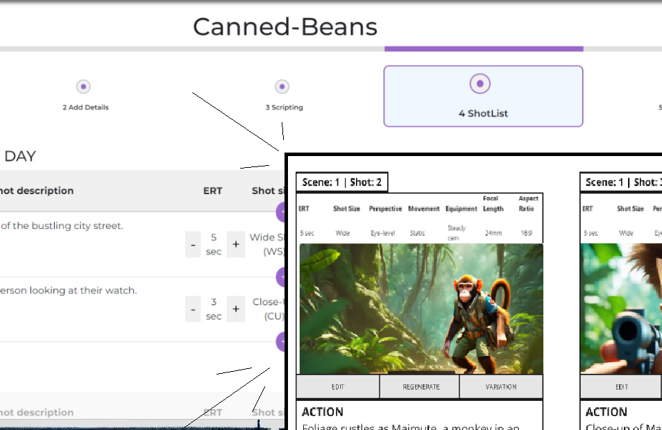Click the 4 ShotList step icon

click(x=482, y=82)
